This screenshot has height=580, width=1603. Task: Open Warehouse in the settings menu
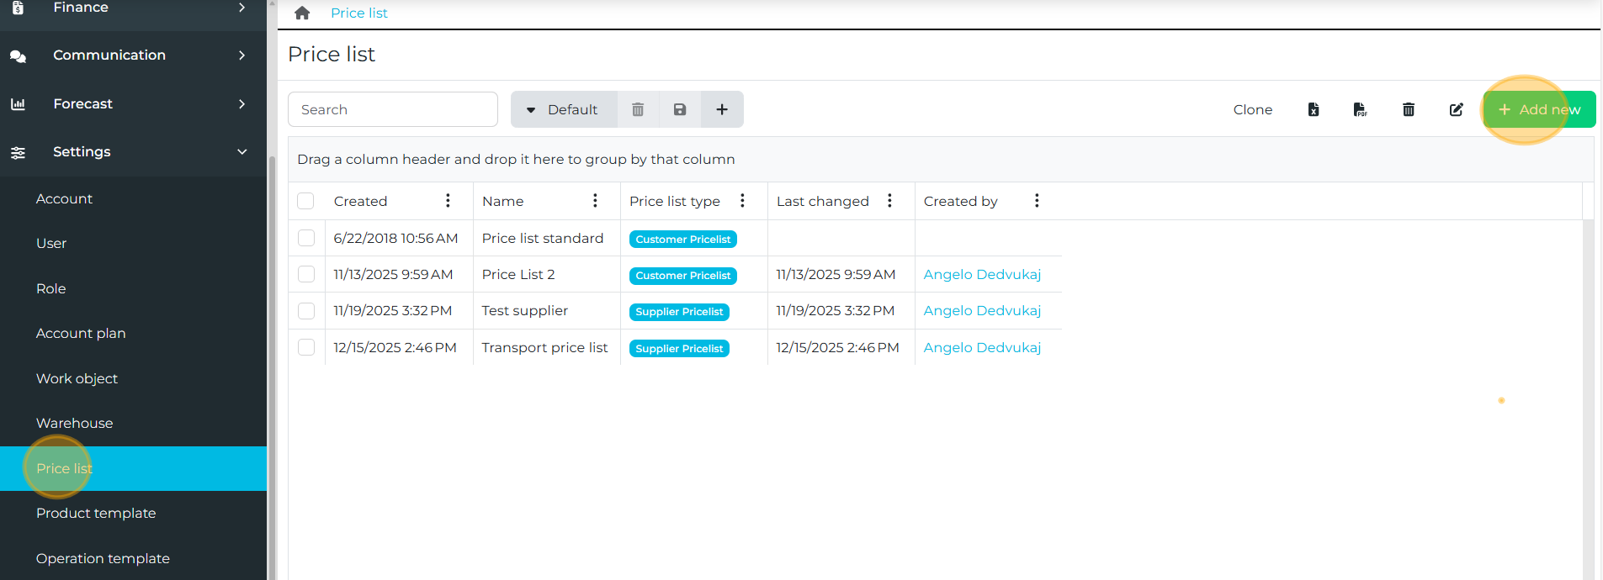point(74,423)
